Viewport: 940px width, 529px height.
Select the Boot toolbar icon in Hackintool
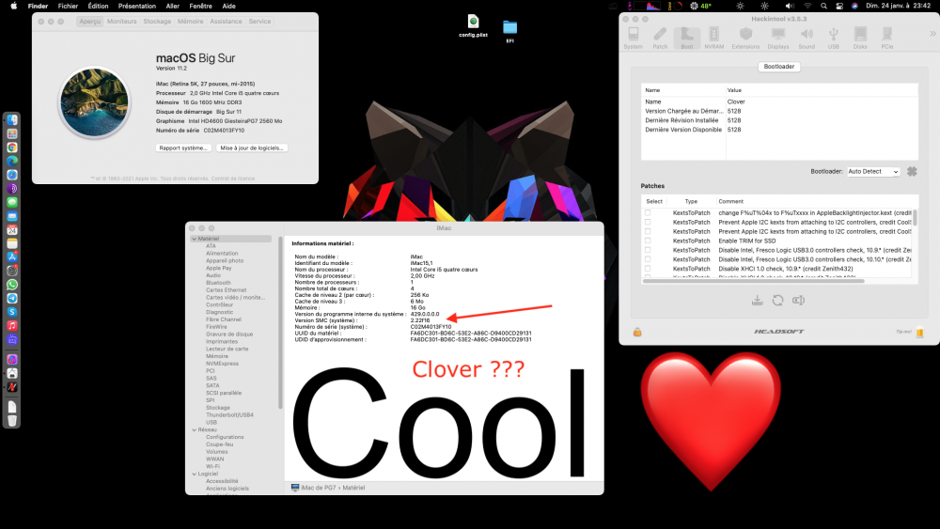tap(687, 38)
